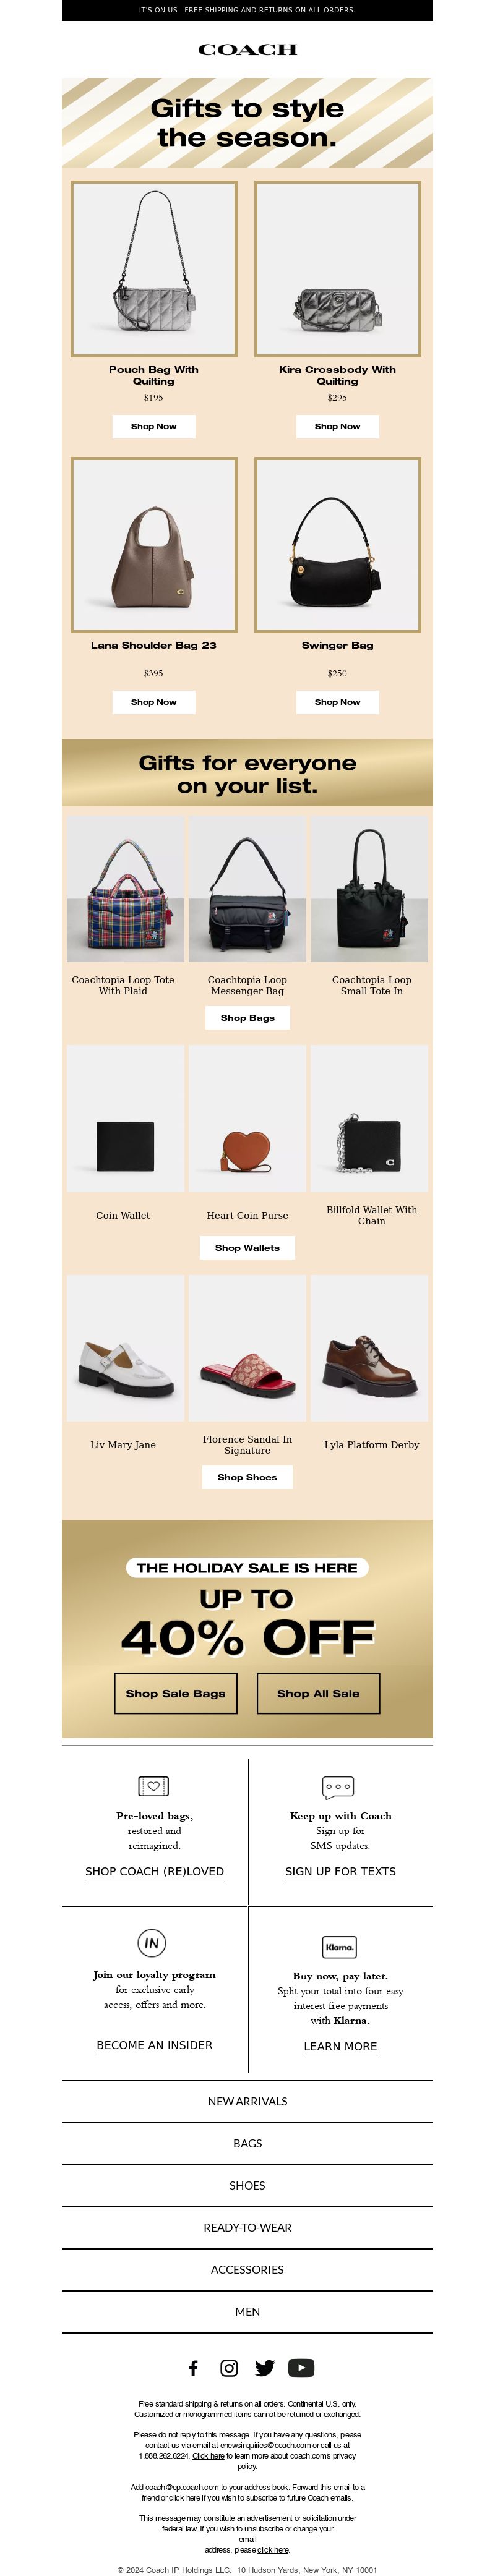The height and width of the screenshot is (2576, 495).
Task: Shop Now for Pouch Bag With Quilting
Action: pyautogui.click(x=154, y=426)
